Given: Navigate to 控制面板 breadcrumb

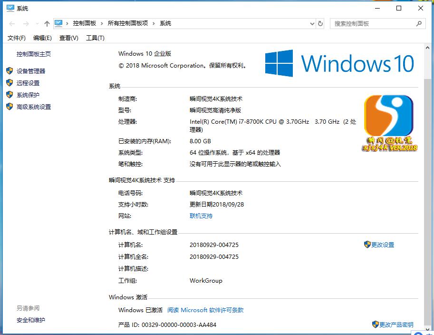Looking at the screenshot, I should click(x=85, y=23).
